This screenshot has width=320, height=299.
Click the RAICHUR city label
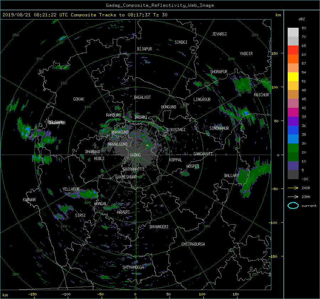(261, 95)
